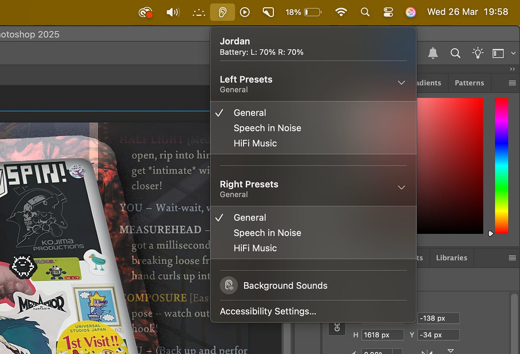Click the pixel face sticker on canvas
520x354 pixels.
pos(23,266)
